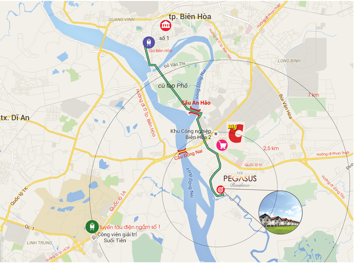Click the Big C logo

[235, 133]
